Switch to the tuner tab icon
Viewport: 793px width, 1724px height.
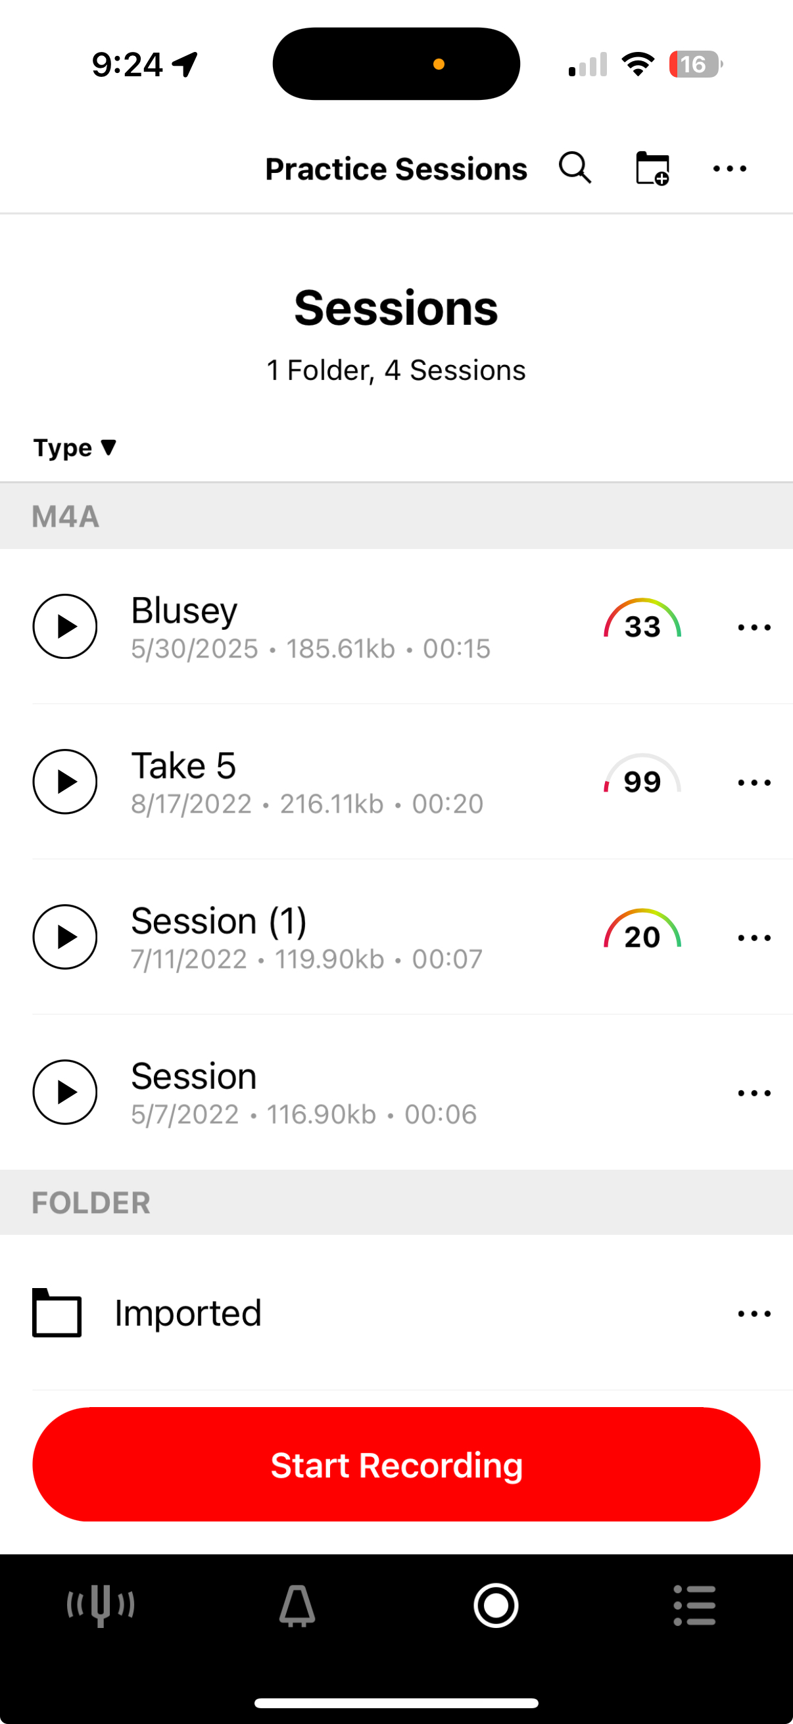pyautogui.click(x=101, y=1605)
